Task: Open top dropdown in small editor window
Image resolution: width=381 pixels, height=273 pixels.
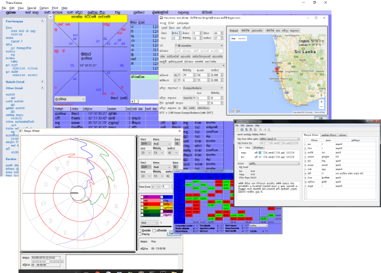Action: click(279, 139)
